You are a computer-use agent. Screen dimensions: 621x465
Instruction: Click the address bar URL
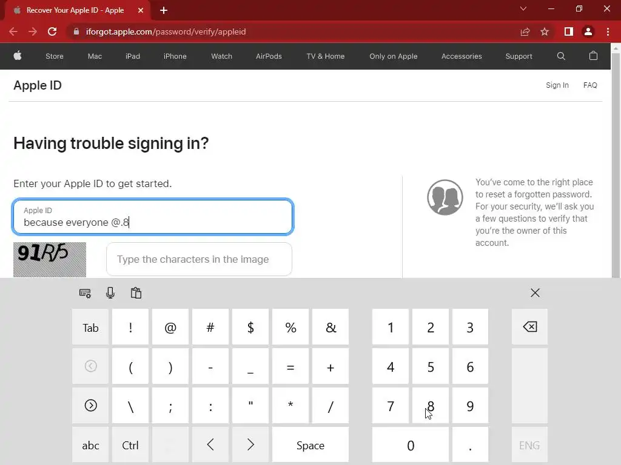pos(166,31)
